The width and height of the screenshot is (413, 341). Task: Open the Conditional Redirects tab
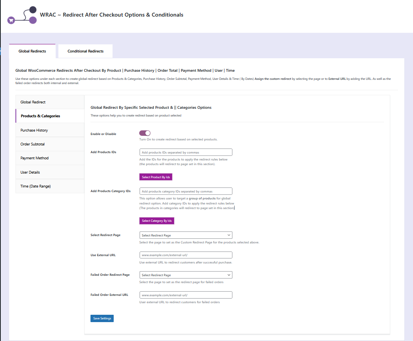(x=85, y=51)
